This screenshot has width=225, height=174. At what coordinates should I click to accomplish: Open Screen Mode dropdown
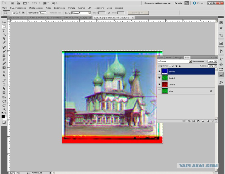pos(54,3)
